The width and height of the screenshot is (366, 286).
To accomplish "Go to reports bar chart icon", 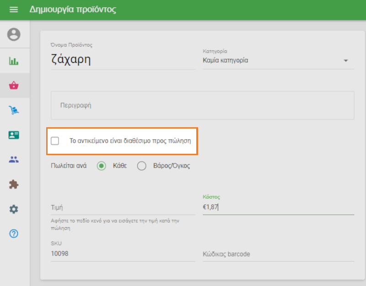I will [x=14, y=61].
